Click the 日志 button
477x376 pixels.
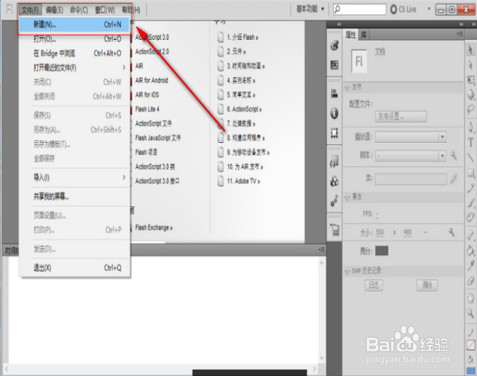(374, 285)
